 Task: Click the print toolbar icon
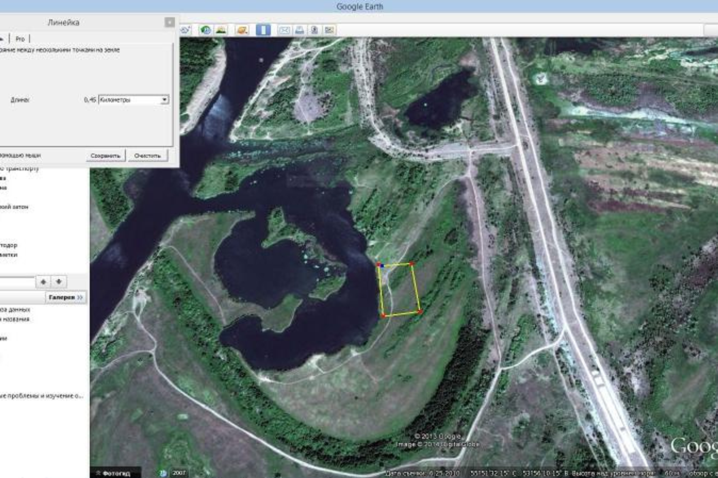point(299,30)
